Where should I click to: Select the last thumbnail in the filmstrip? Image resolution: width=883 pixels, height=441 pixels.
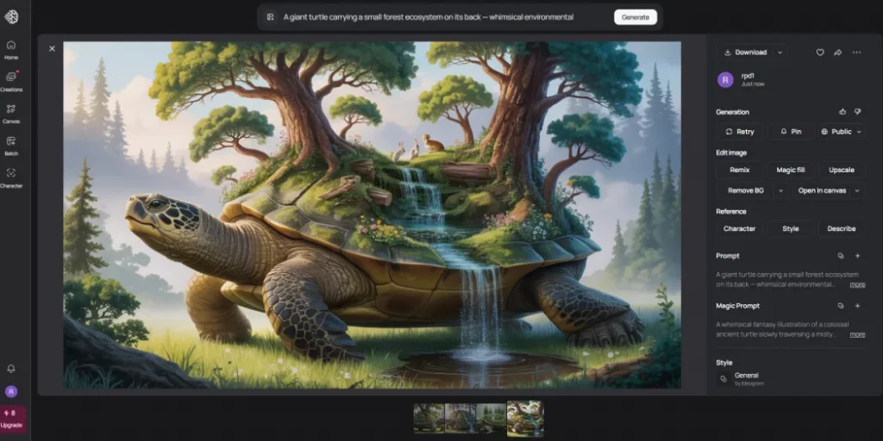(525, 418)
